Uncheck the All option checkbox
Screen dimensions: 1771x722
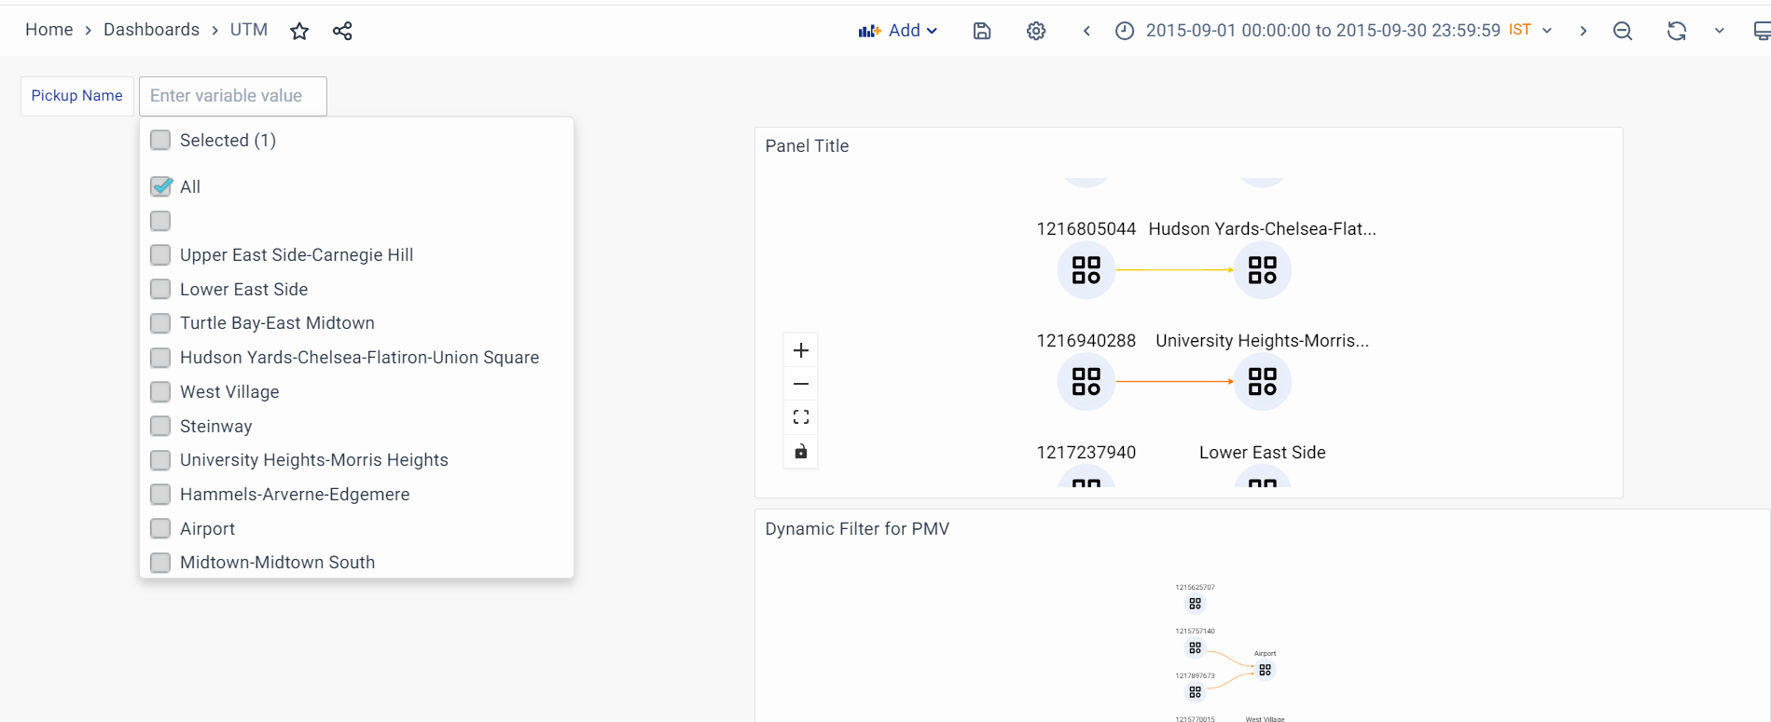coord(161,186)
